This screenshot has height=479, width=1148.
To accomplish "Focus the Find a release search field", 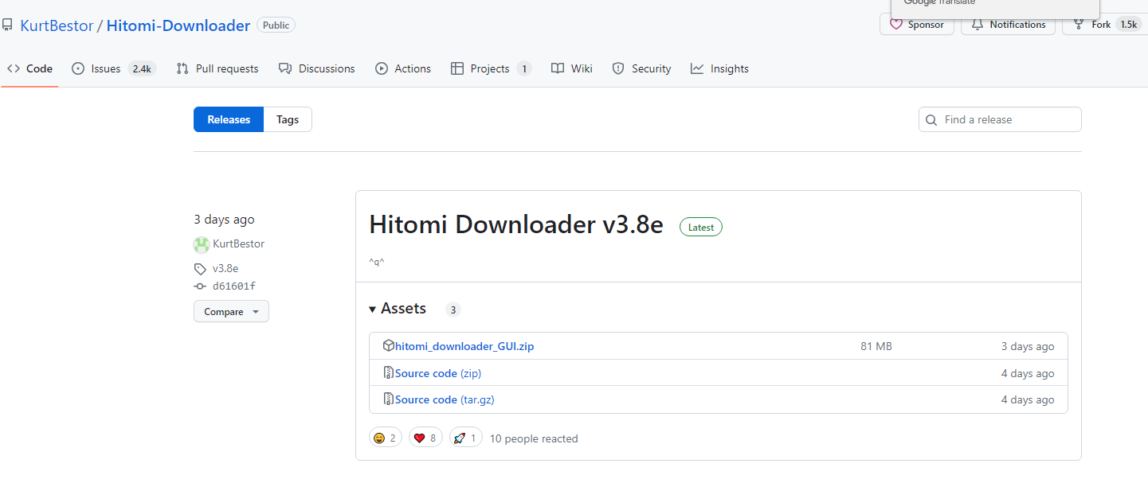I will 1000,119.
